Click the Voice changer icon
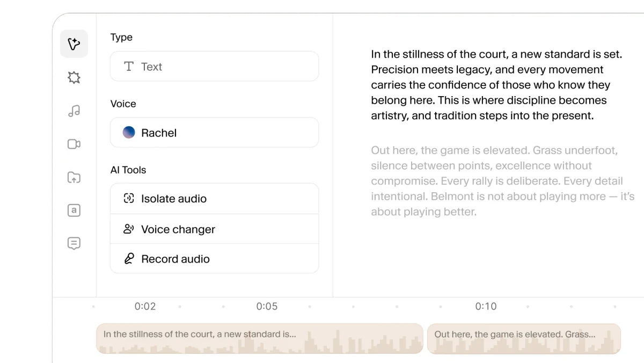The width and height of the screenshot is (644, 363). tap(128, 229)
